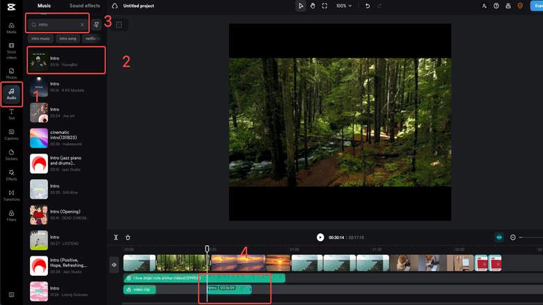Select the netflix suggestion chip
The width and height of the screenshot is (543, 305).
[91, 39]
